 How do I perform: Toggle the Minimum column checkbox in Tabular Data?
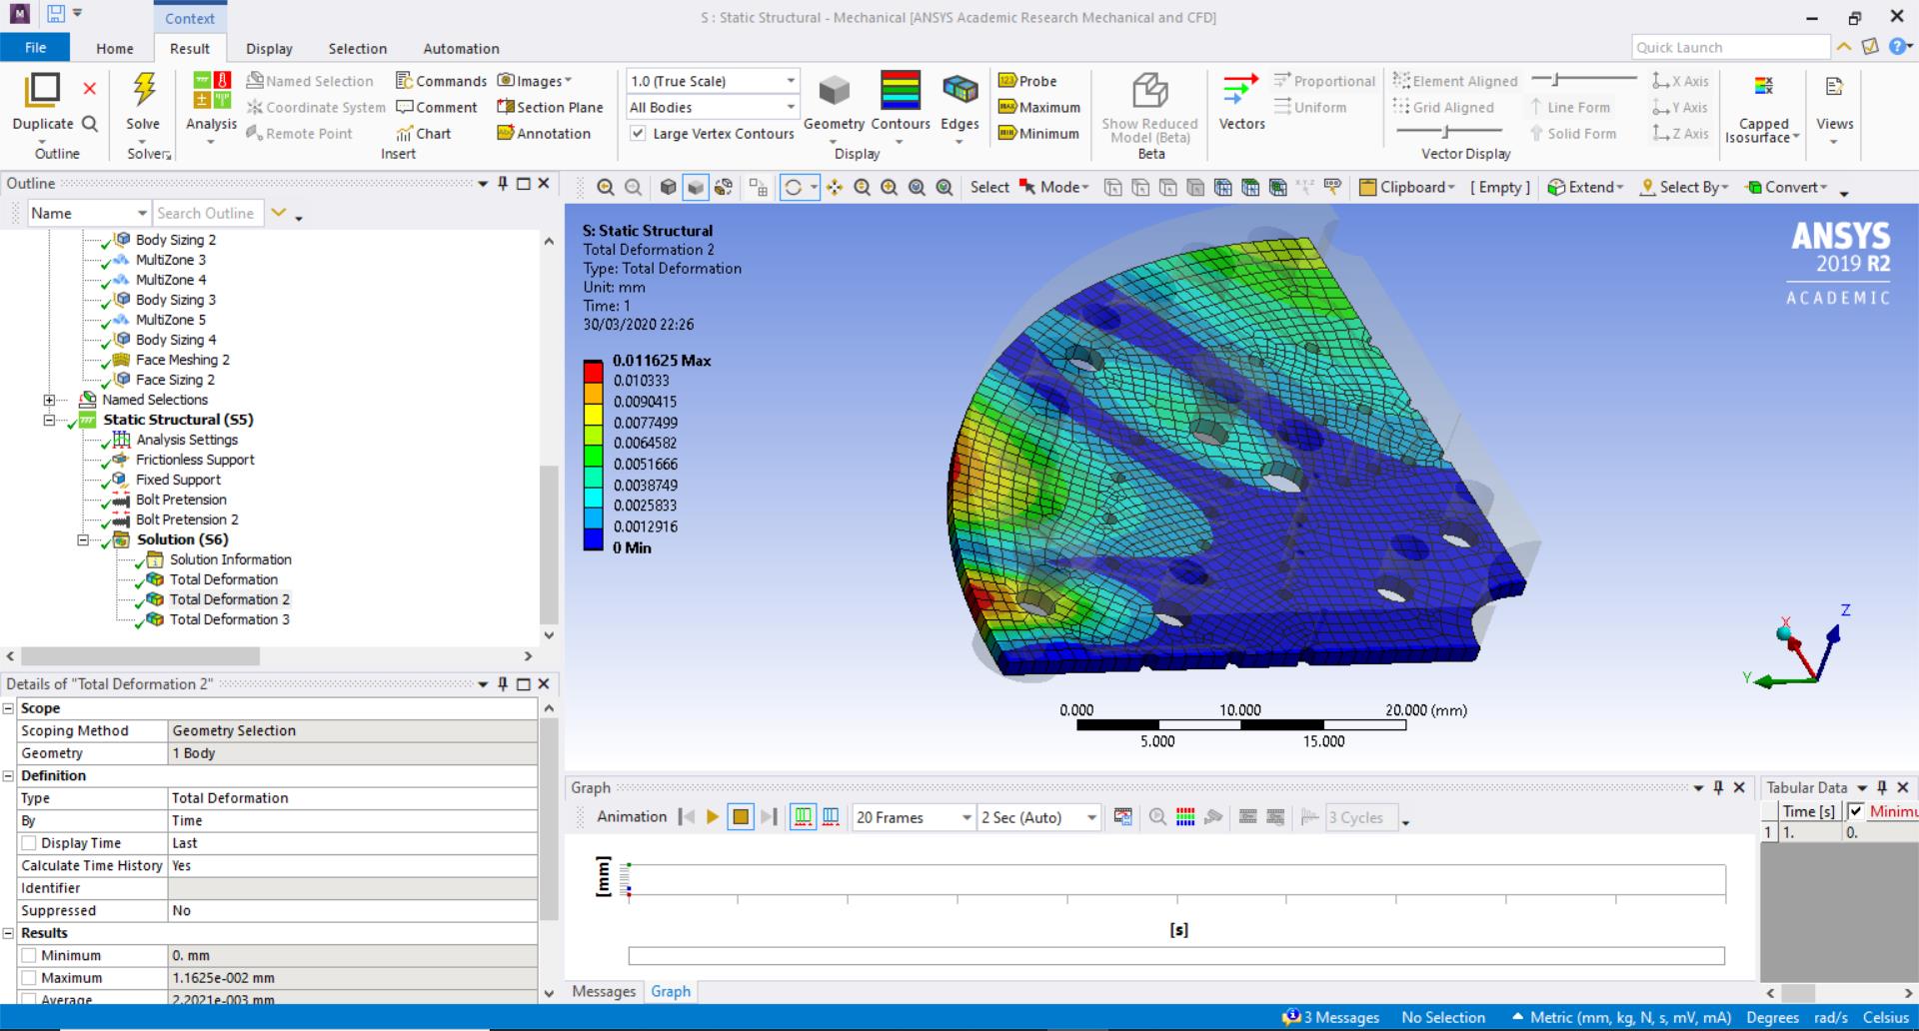click(1856, 811)
